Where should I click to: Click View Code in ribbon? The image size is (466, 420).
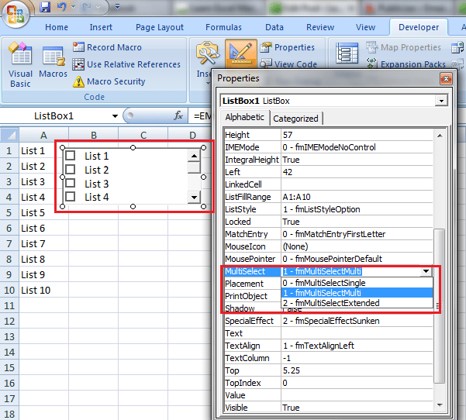pos(288,64)
